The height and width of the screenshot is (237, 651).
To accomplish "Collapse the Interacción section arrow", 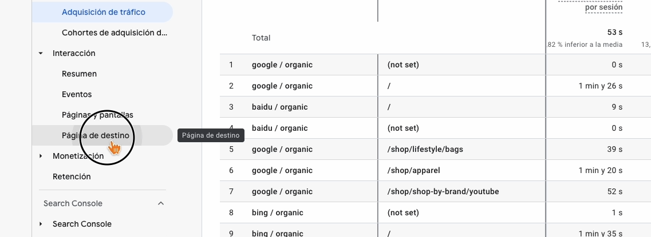I will [41, 53].
